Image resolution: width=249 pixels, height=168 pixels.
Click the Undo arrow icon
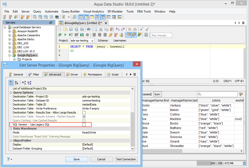(x=118, y=29)
